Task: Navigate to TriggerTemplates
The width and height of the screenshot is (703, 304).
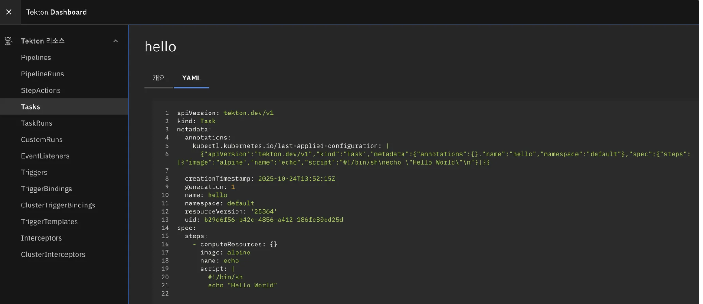Action: 64,222
